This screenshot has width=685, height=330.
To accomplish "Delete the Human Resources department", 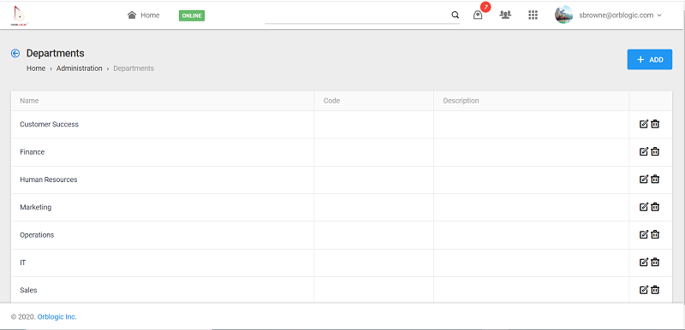I will [655, 180].
